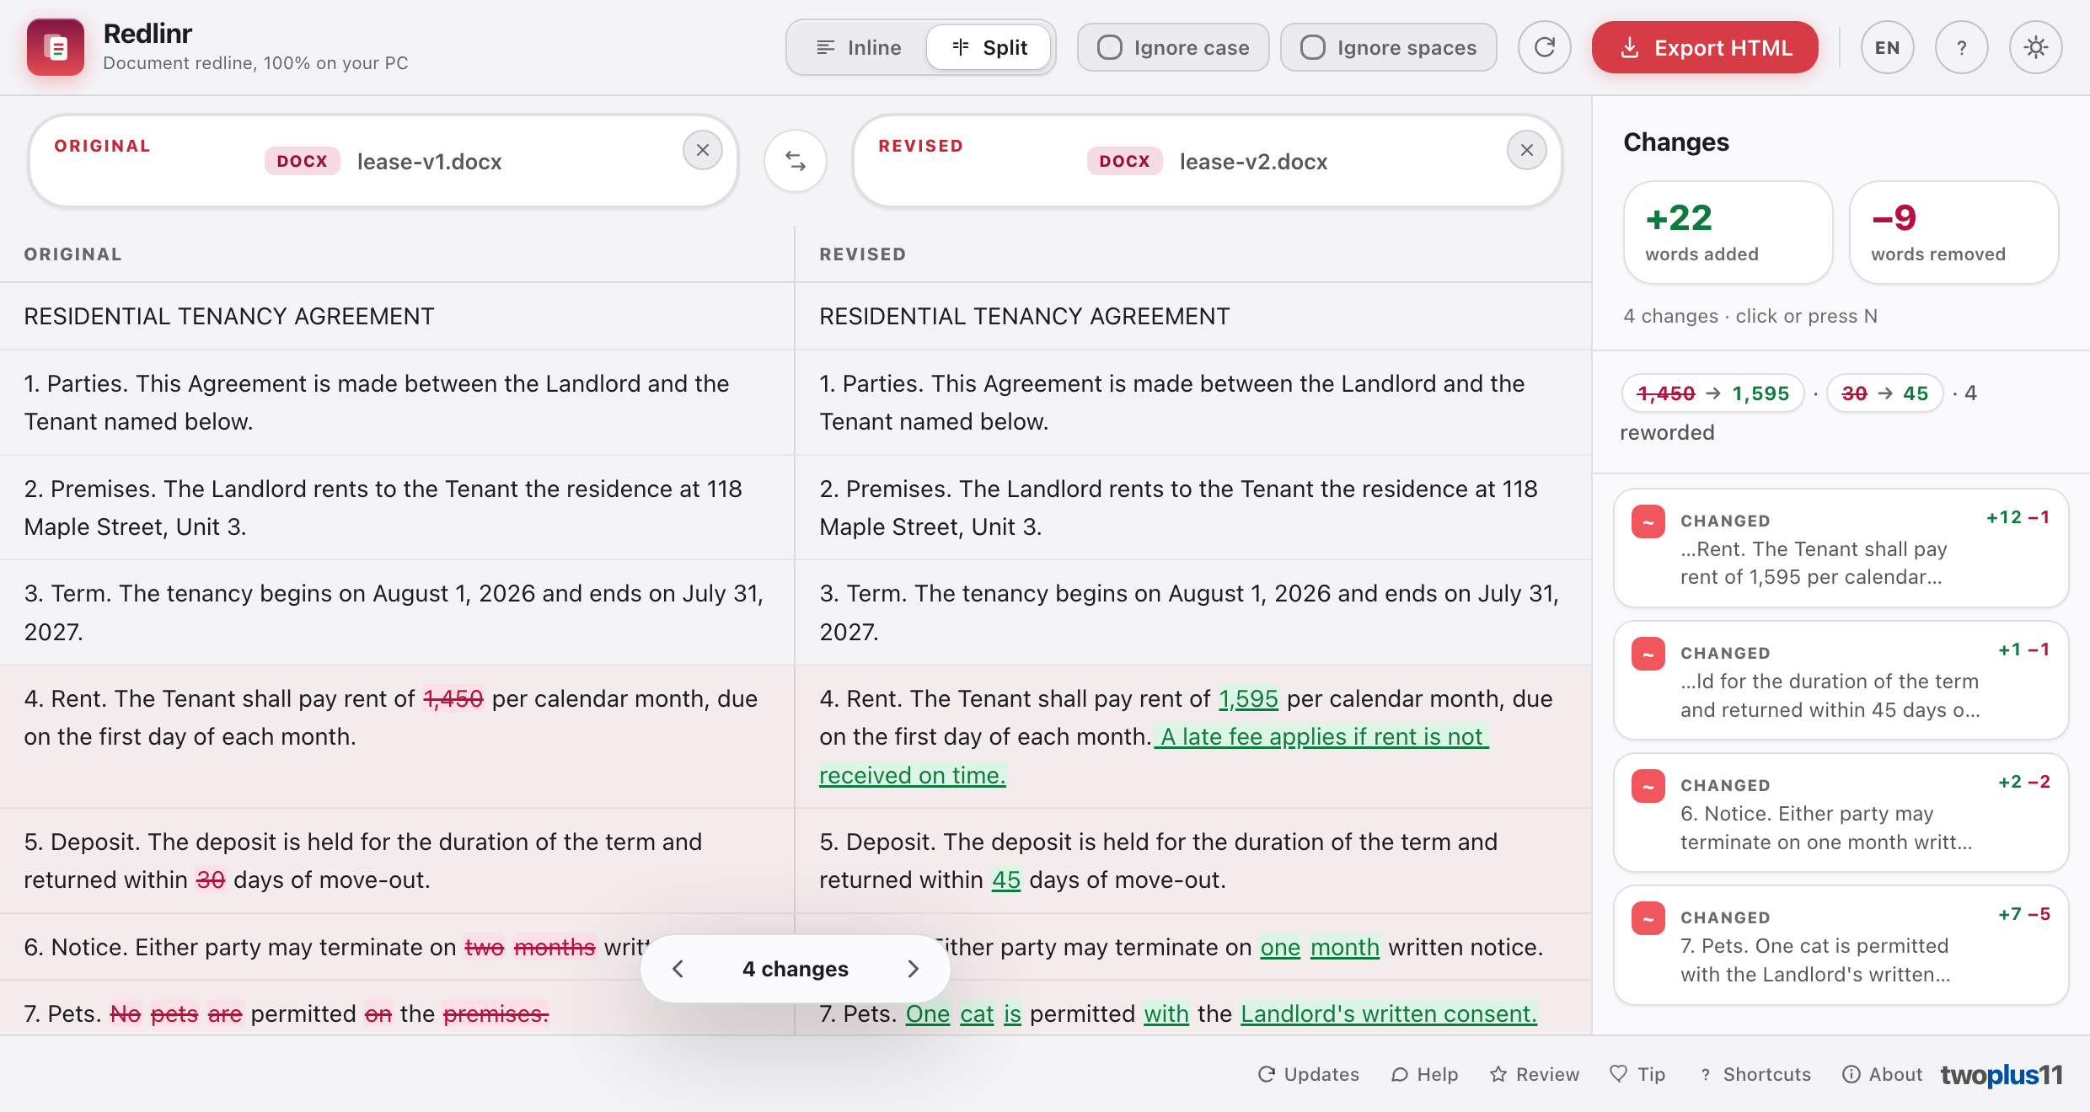The width and height of the screenshot is (2090, 1112).
Task: Open the deposit 45 days change card
Action: (1841, 681)
